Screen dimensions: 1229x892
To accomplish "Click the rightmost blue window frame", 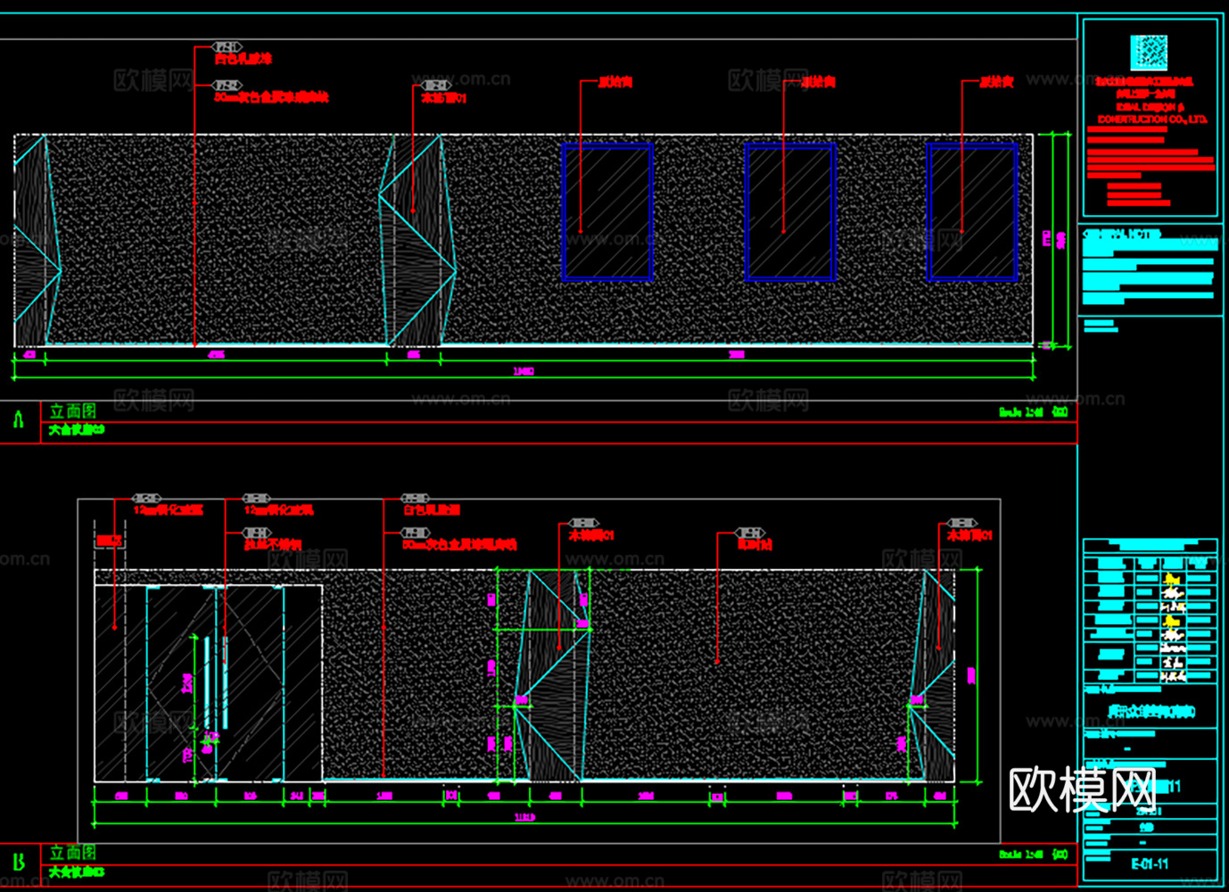I will pyautogui.click(x=972, y=212).
